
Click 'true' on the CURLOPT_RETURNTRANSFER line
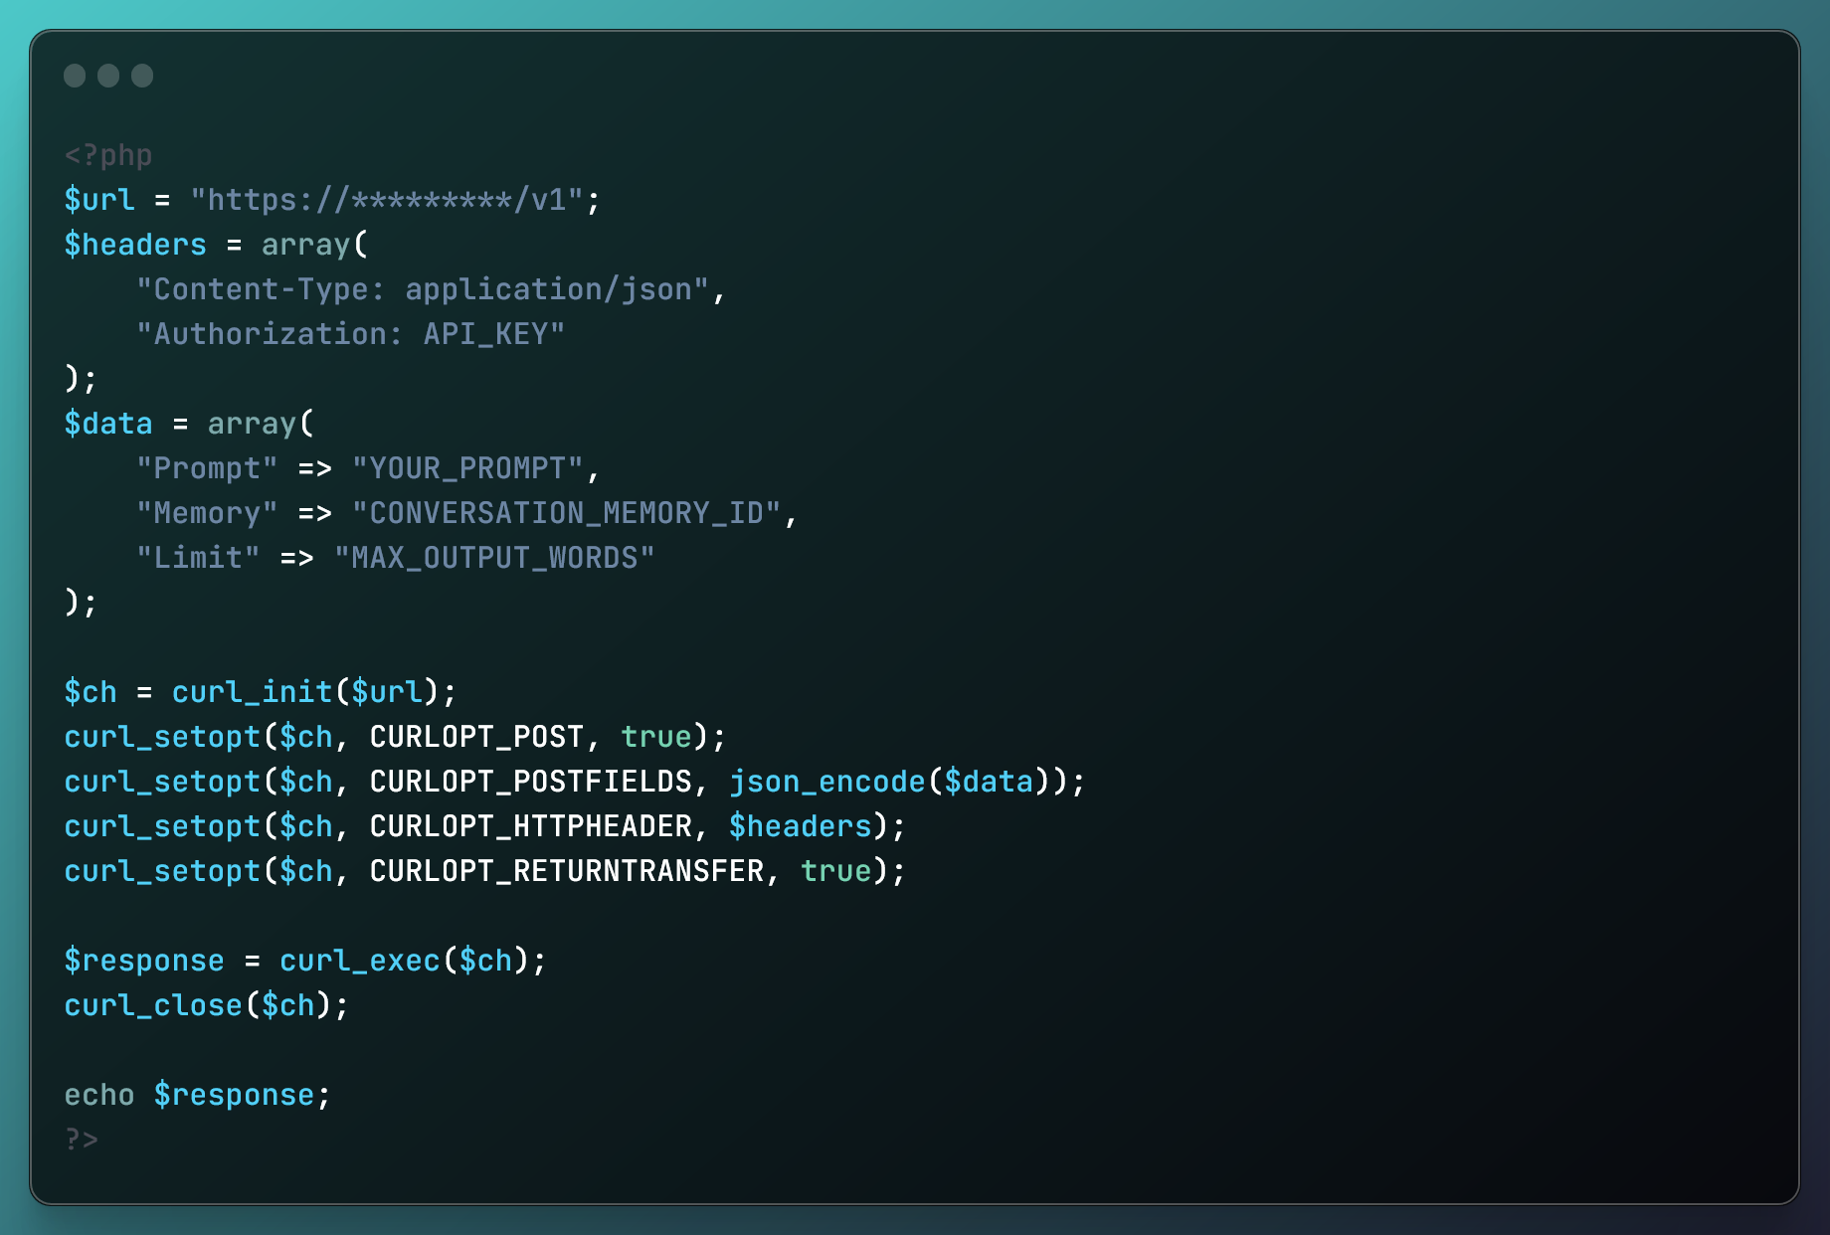tap(836, 871)
